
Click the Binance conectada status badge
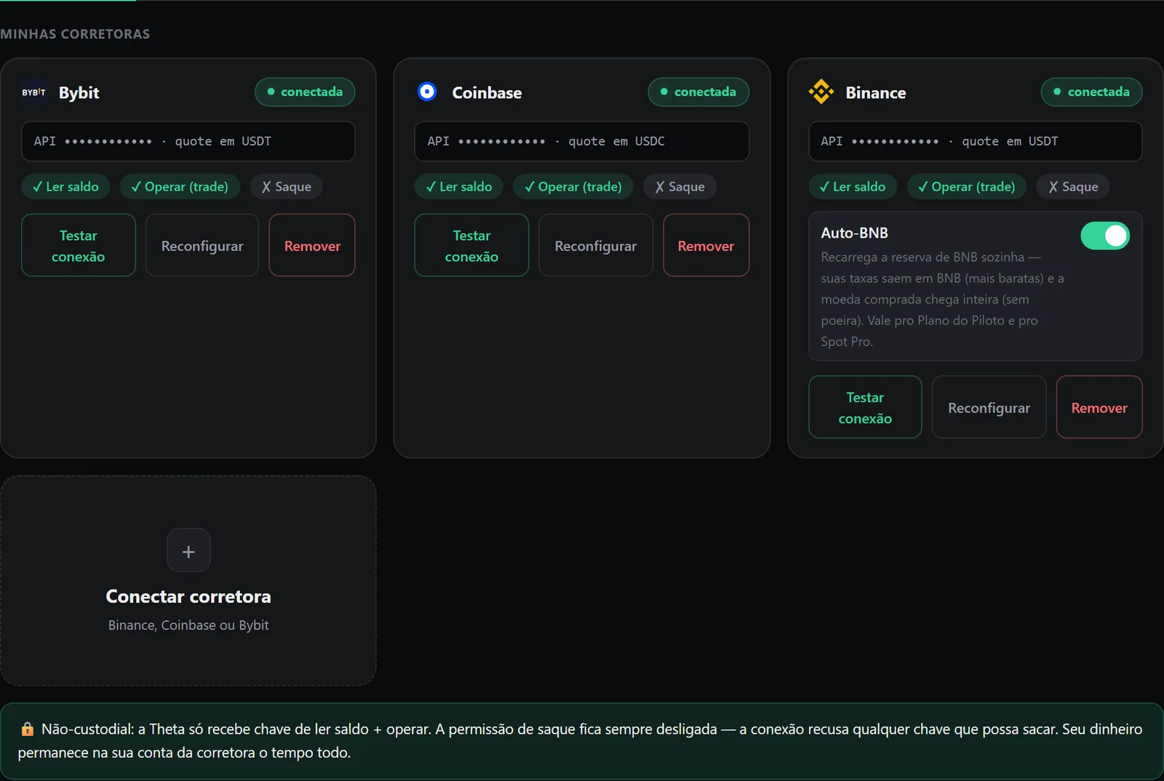(1091, 92)
